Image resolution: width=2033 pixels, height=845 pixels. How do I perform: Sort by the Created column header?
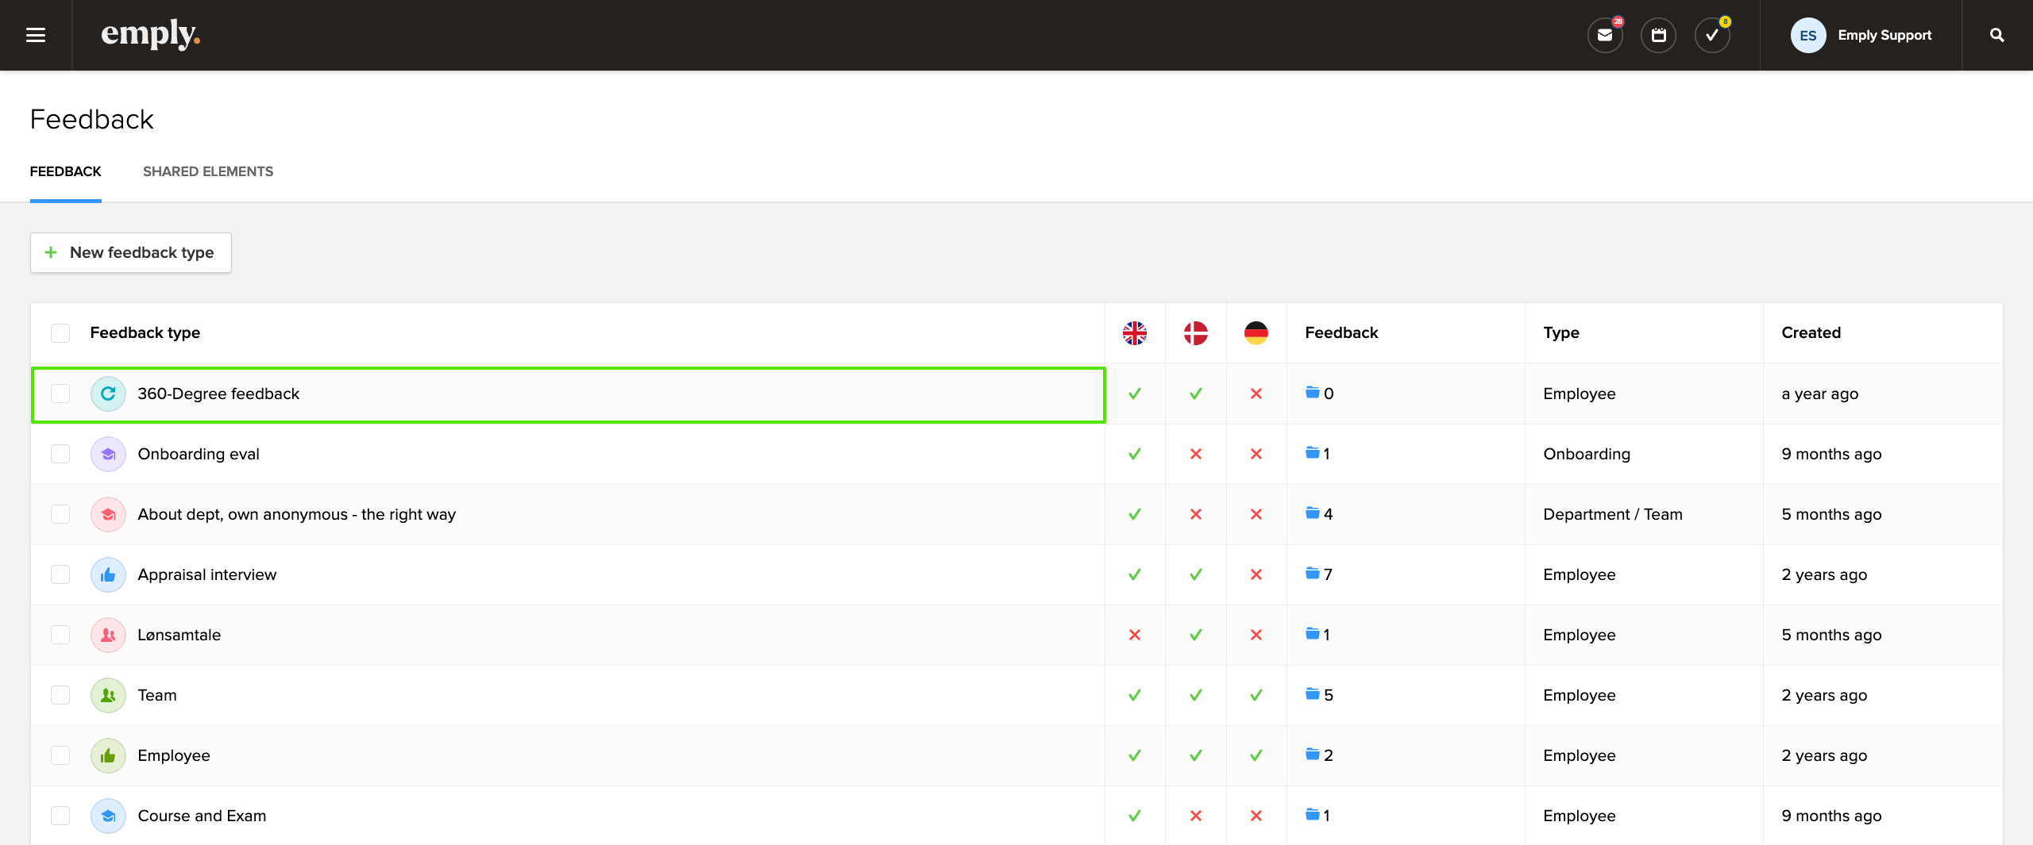1811,333
